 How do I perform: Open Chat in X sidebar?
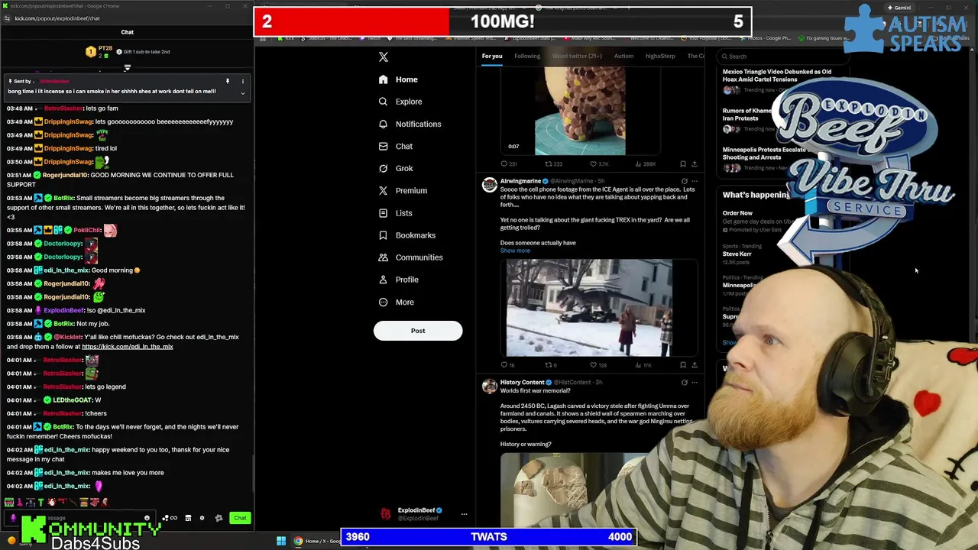395,146
